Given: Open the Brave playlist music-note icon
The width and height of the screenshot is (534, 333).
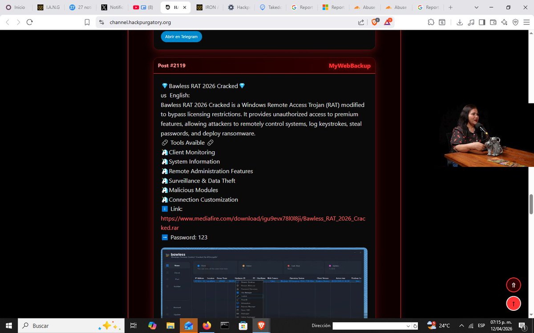Looking at the screenshot, I should [471, 22].
